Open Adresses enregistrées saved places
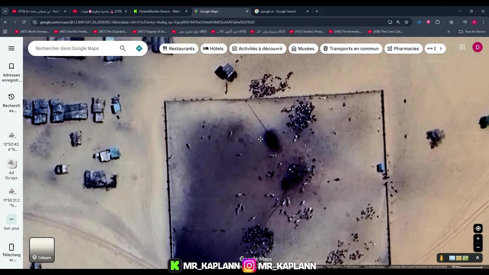Viewport: 489px width, 275px height. (x=11, y=72)
